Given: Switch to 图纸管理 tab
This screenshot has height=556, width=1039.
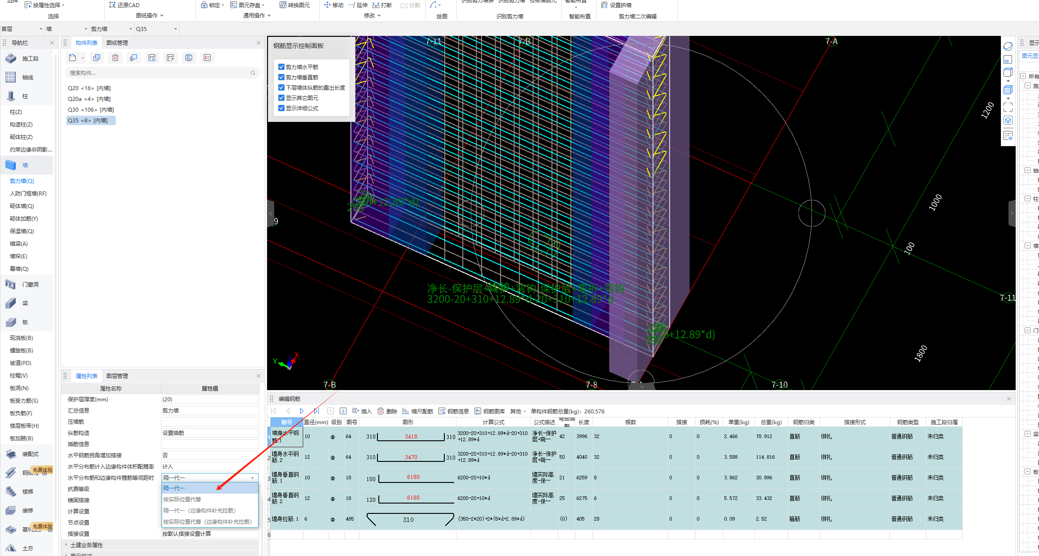Looking at the screenshot, I should [117, 43].
